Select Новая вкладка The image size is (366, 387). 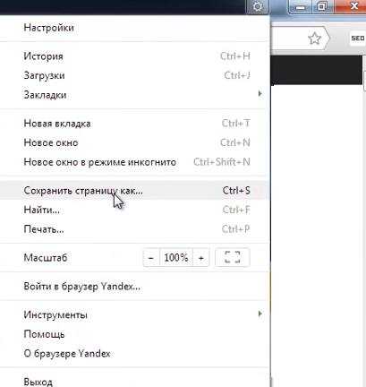pyautogui.click(x=134, y=124)
